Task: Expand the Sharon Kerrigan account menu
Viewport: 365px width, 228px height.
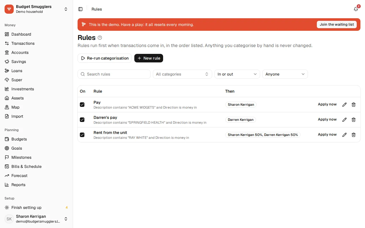Action: [36, 219]
